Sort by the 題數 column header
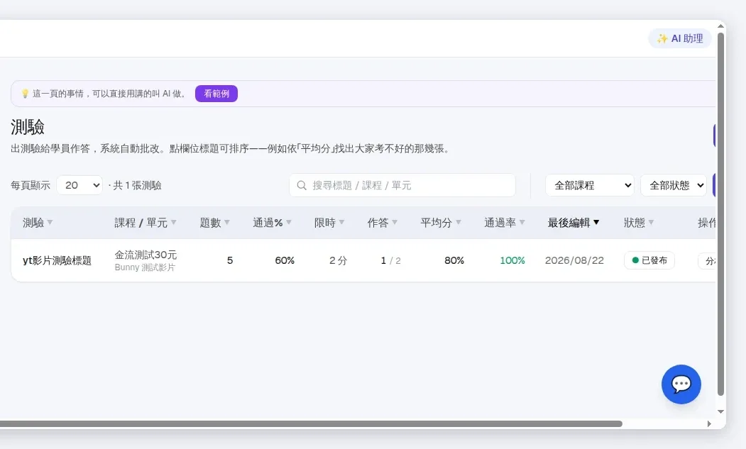The image size is (746, 449). [x=214, y=223]
